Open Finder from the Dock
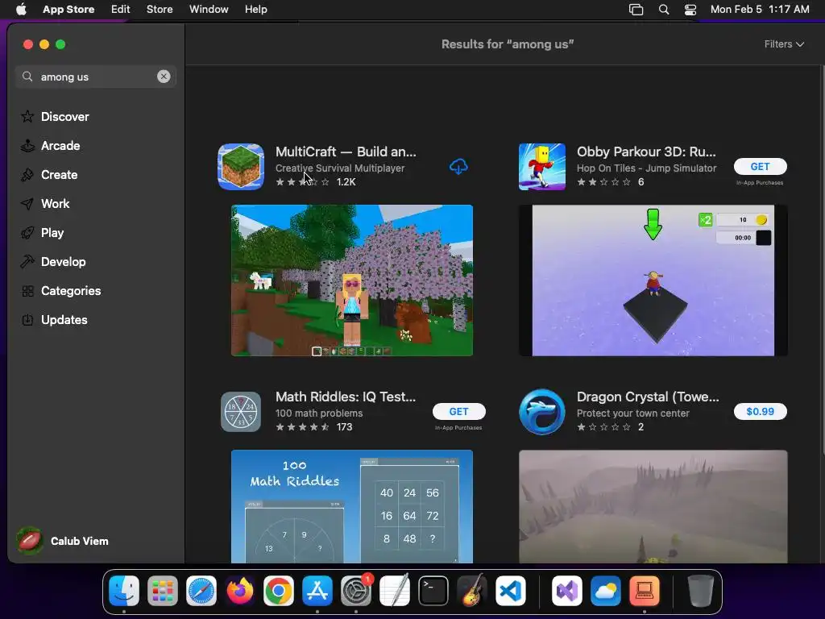Image resolution: width=825 pixels, height=619 pixels. [x=123, y=591]
